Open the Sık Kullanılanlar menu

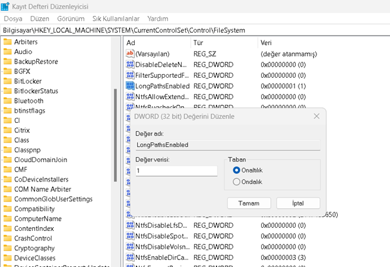pyautogui.click(x=115, y=19)
